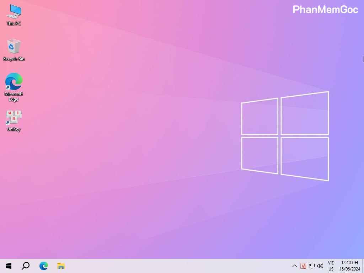Click the "This PC" label text
Screen dimensions: 364x273
pos(14,23)
